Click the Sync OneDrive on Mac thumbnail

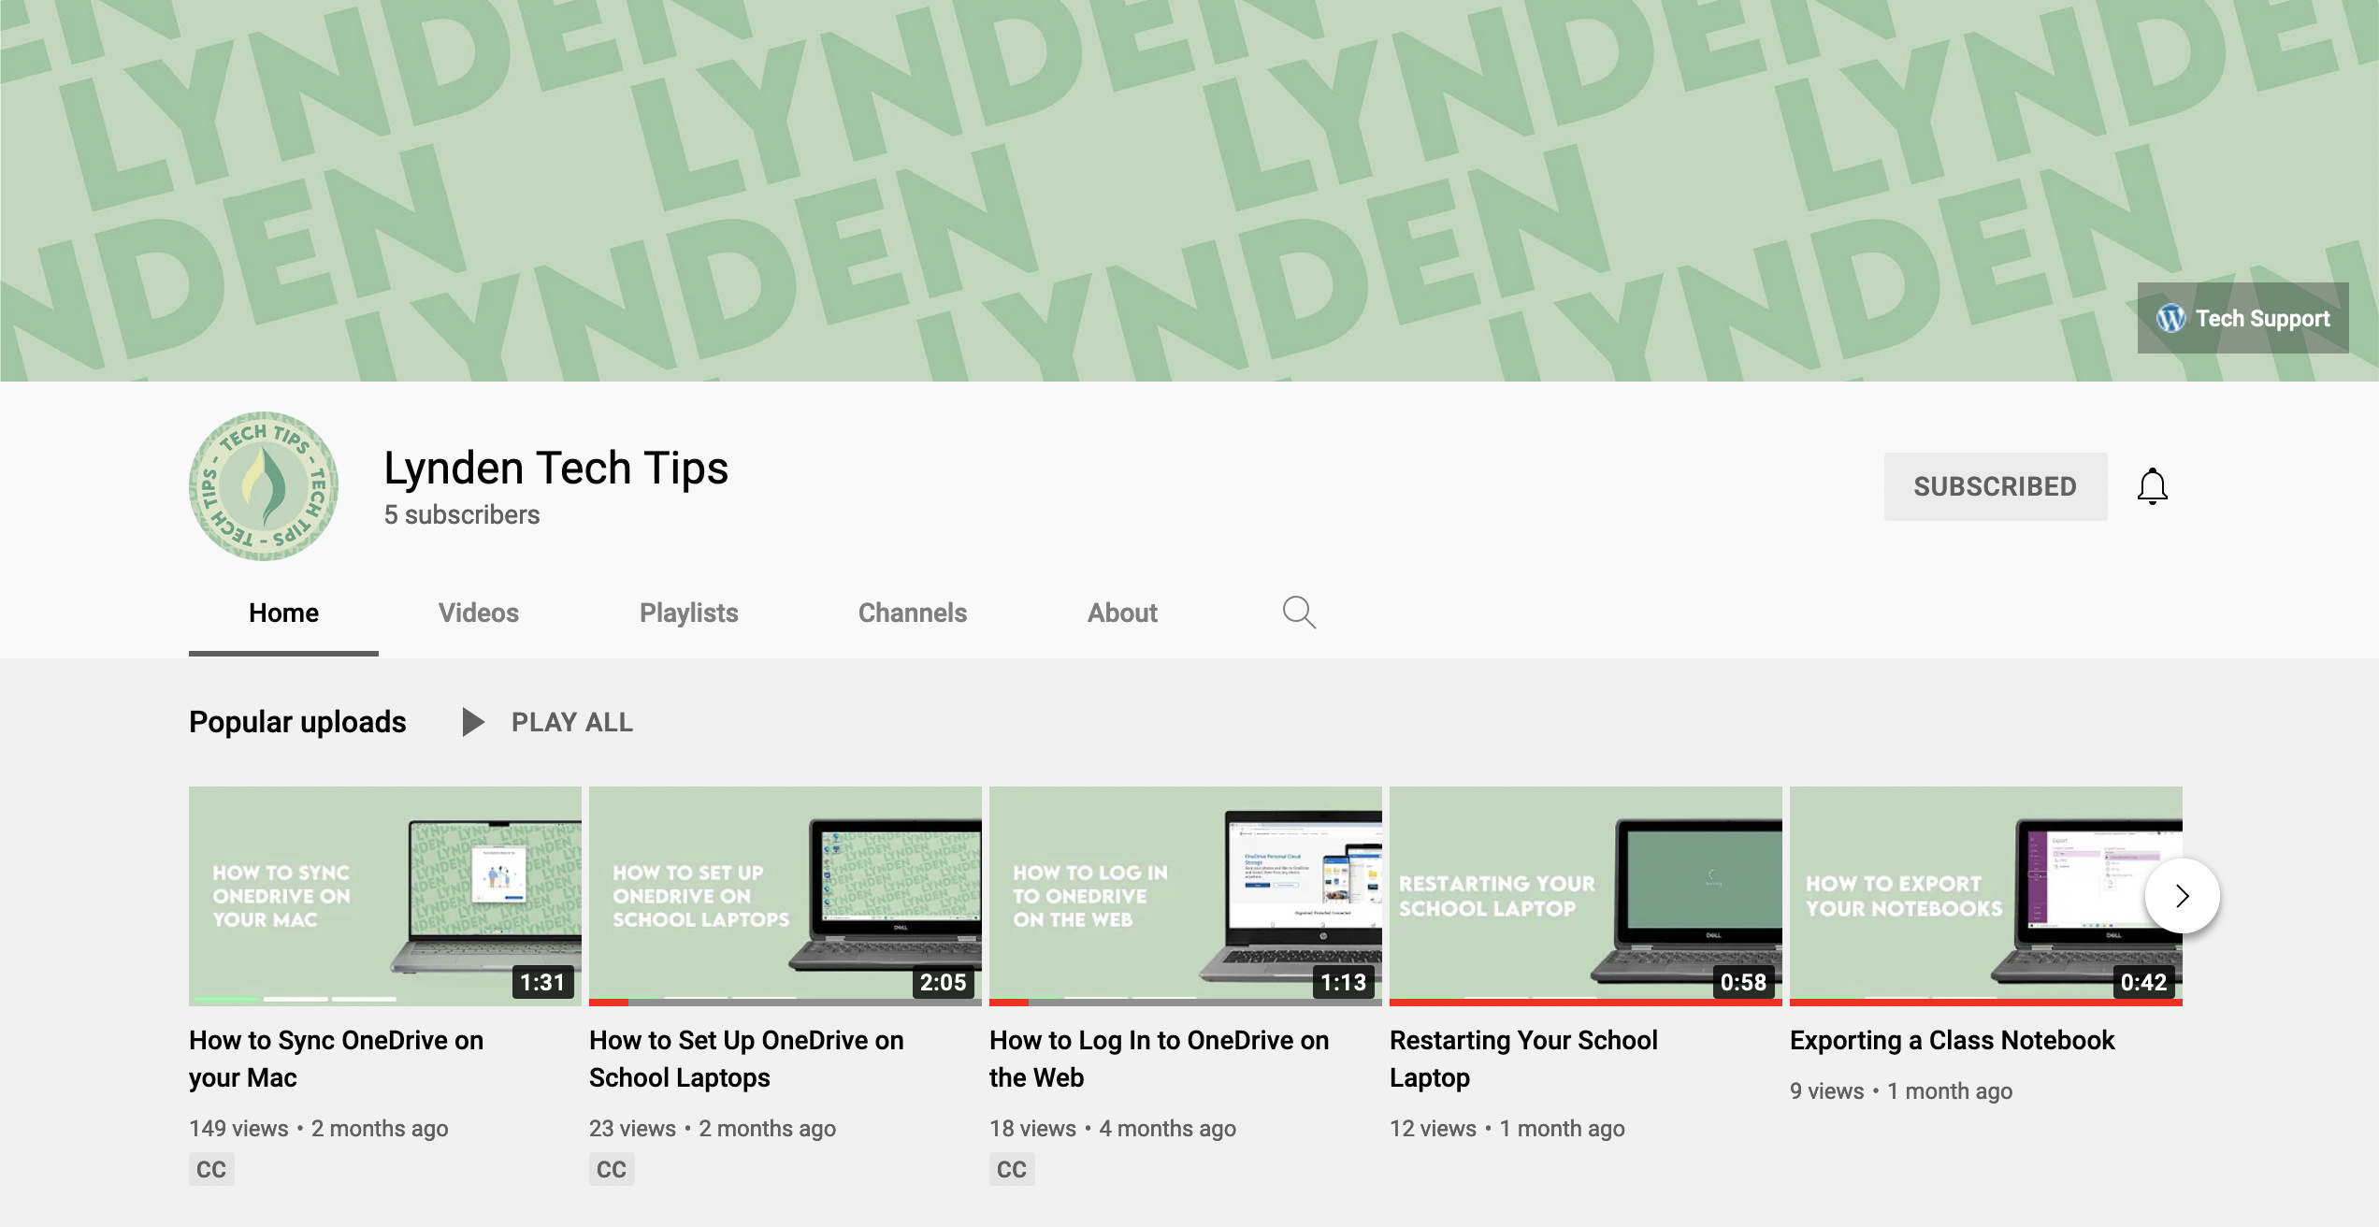click(x=385, y=896)
